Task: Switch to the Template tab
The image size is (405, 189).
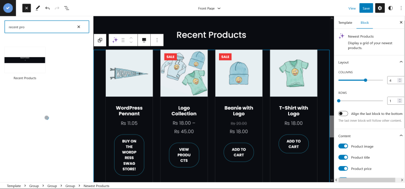Action: 345,22
